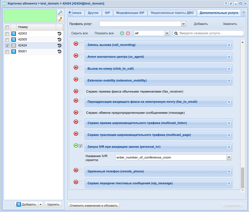The image size is (249, 212).
Task: Click the history icon for number 50001
Action: click(59, 52)
